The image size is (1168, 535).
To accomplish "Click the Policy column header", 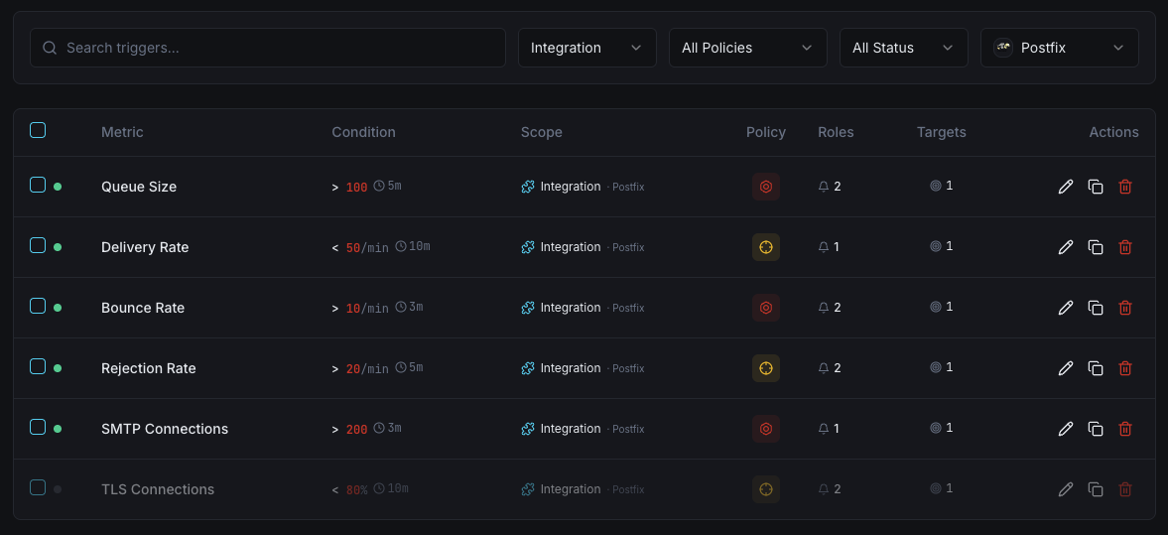I will [766, 132].
